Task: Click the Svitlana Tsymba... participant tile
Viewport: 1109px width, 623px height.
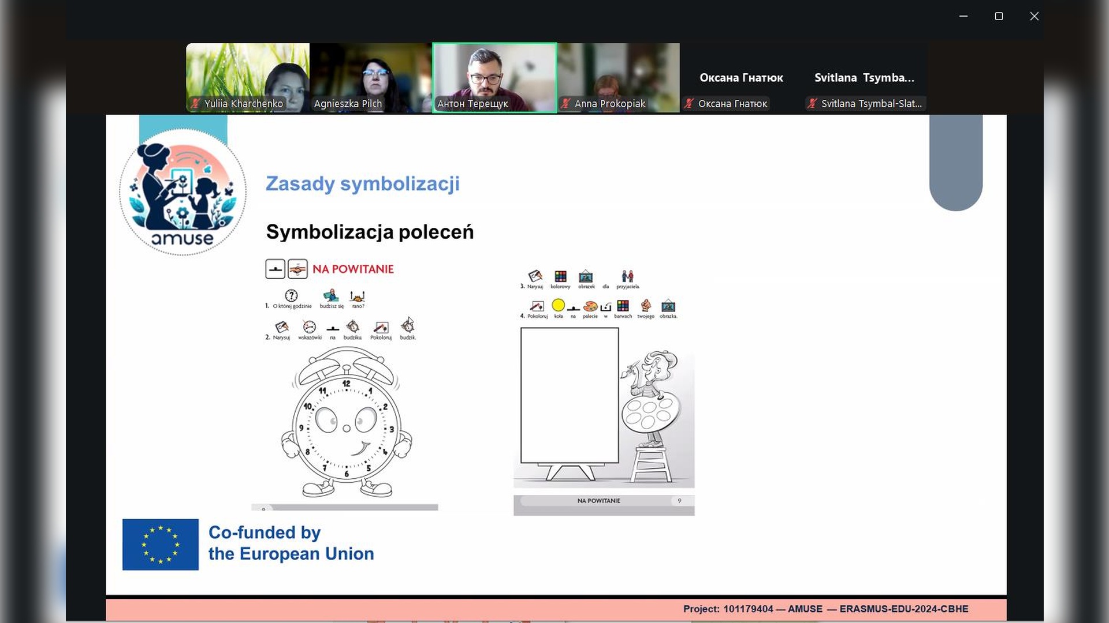Action: pos(864,77)
